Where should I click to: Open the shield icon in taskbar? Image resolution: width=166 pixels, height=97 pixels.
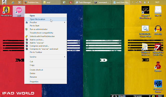[x=64, y=2]
